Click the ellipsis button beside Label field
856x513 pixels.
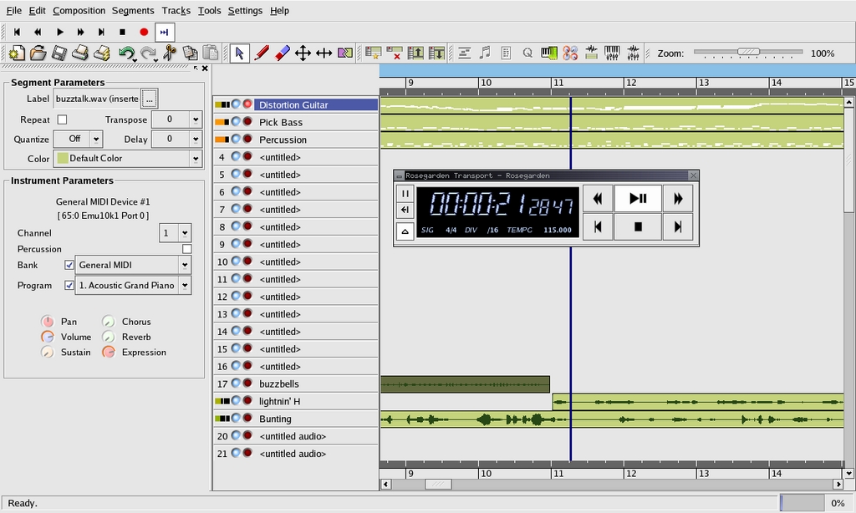(150, 99)
